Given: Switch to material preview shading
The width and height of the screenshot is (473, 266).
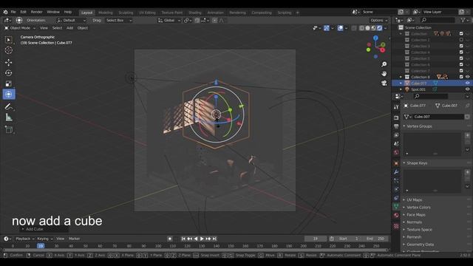Looking at the screenshot, I should click(x=373, y=28).
